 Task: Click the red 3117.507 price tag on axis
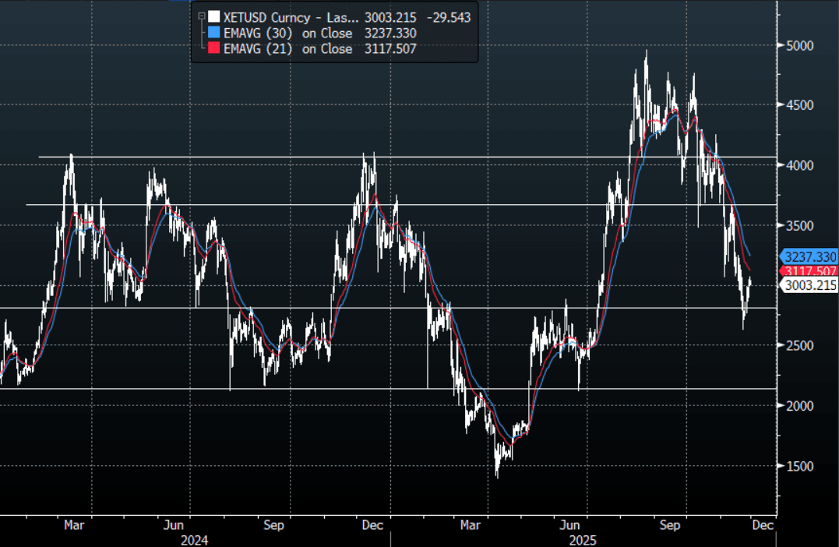click(x=810, y=271)
